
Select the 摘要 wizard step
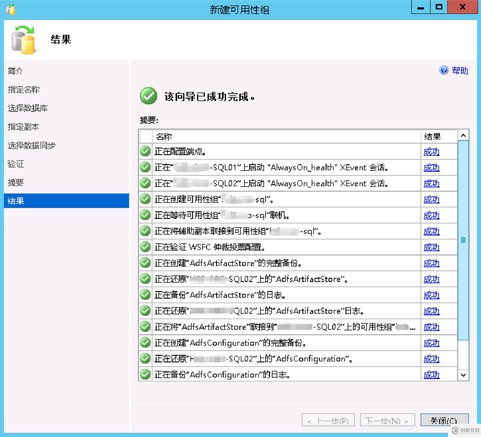coord(16,183)
